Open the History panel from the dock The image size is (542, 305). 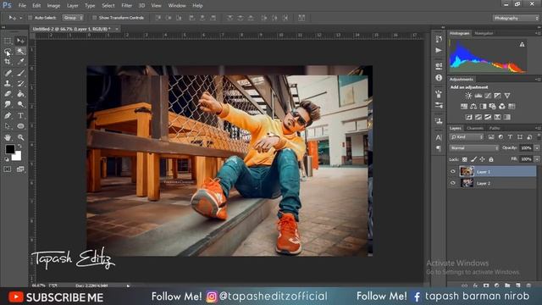click(x=439, y=39)
